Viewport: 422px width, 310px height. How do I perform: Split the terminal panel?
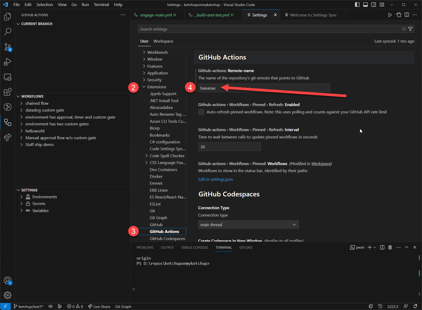382,247
